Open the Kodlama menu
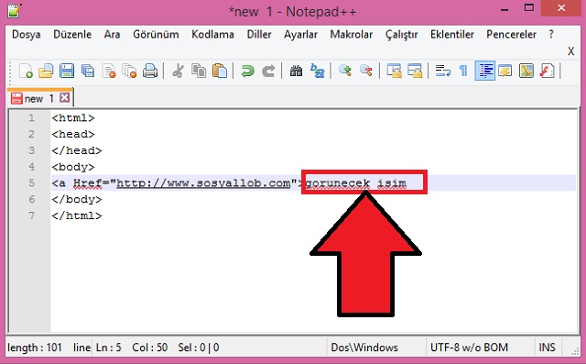The width and height of the screenshot is (586, 364). click(212, 35)
